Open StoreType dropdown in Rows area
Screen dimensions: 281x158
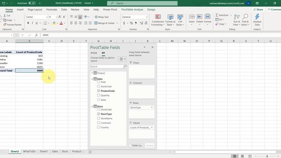[151, 108]
